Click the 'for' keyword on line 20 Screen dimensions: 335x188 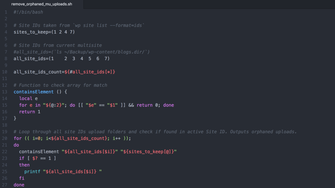(18, 138)
